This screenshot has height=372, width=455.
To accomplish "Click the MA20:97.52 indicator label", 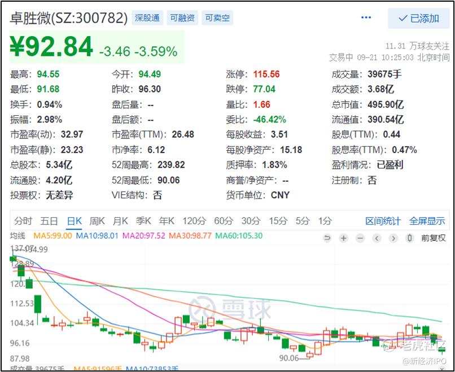I will (x=143, y=235).
